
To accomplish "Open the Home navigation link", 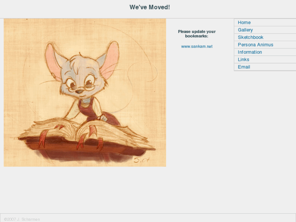I will click(244, 22).
